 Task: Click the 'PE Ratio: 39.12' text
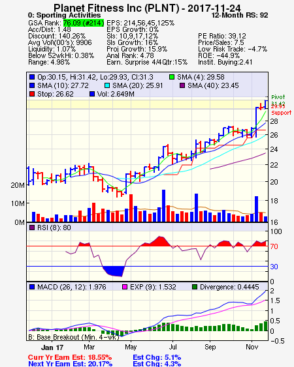click(222, 36)
